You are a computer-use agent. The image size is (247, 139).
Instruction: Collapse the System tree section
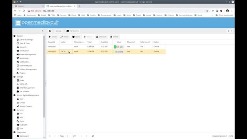[15, 36]
